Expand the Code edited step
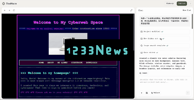 [x=165, y=52]
